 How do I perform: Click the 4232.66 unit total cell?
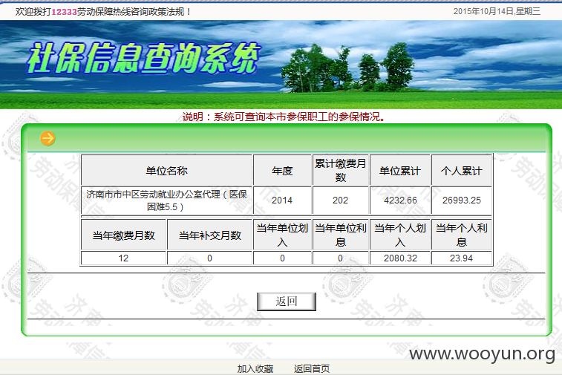(400, 200)
